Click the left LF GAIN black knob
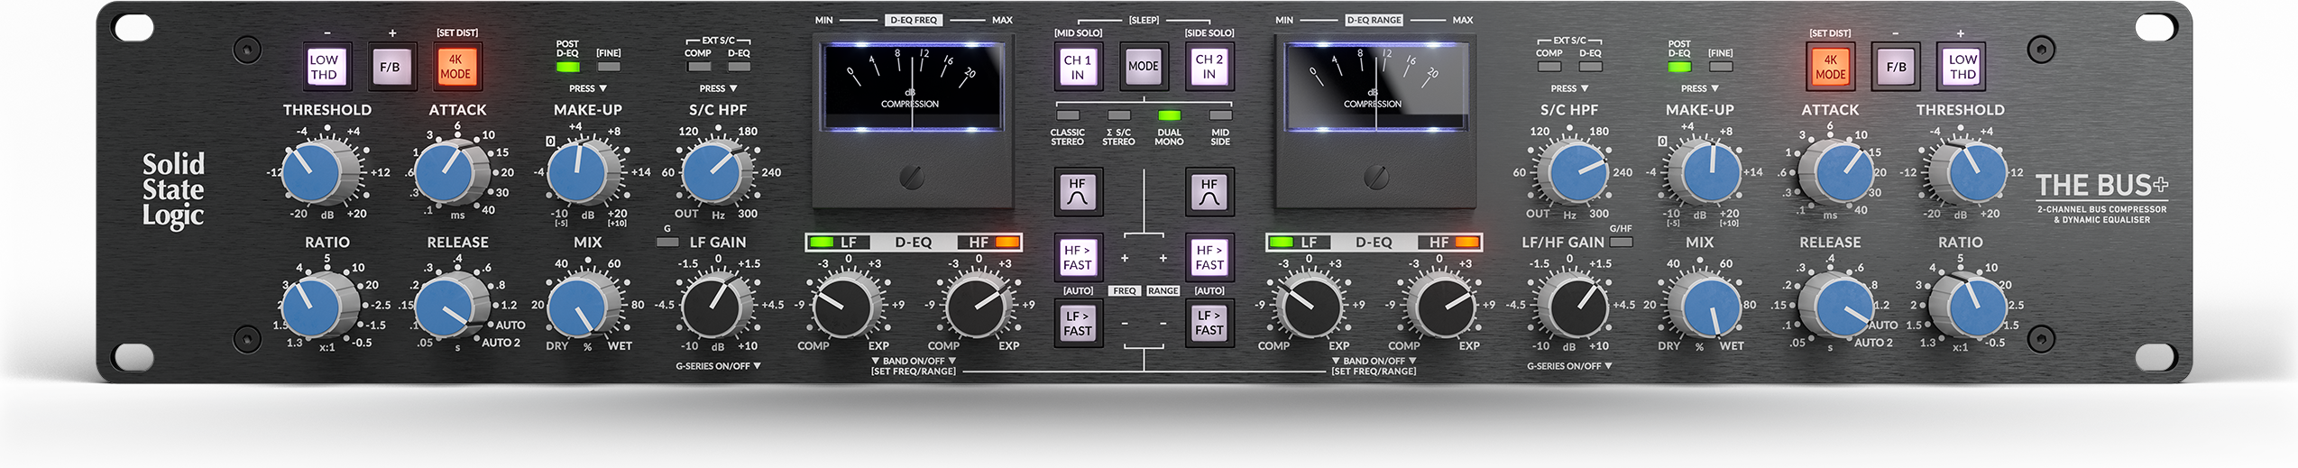Viewport: 2298px width, 468px height. (712, 306)
